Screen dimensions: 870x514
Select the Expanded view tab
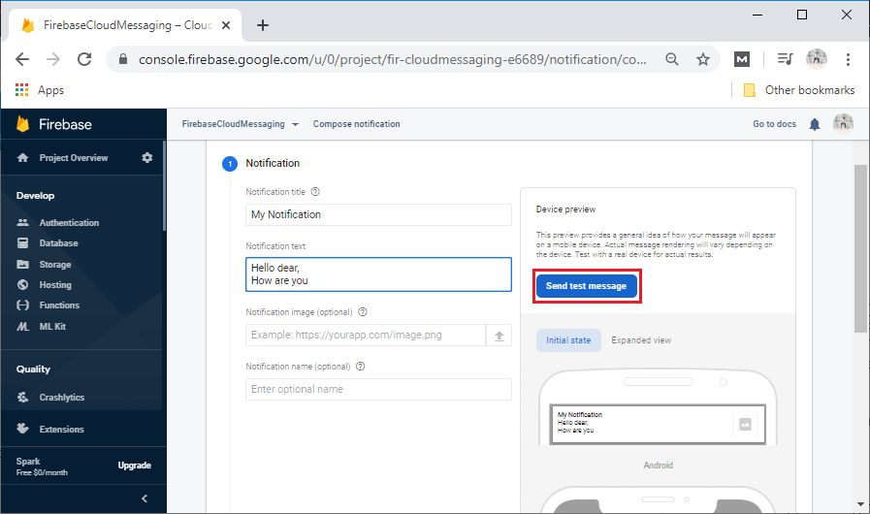point(641,340)
